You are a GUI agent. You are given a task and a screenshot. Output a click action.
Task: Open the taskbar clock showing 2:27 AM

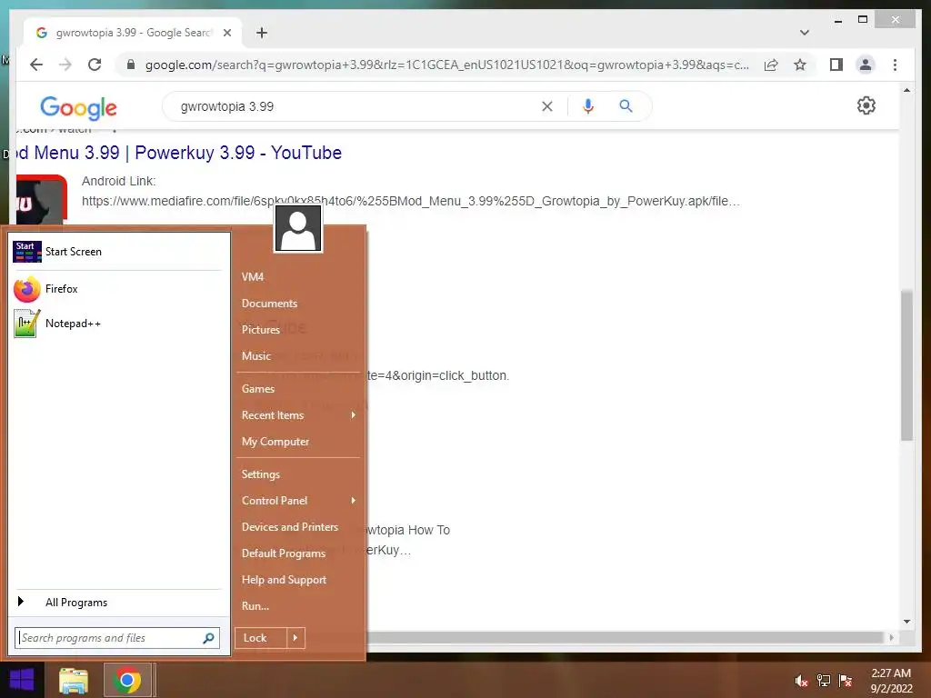coord(891,681)
